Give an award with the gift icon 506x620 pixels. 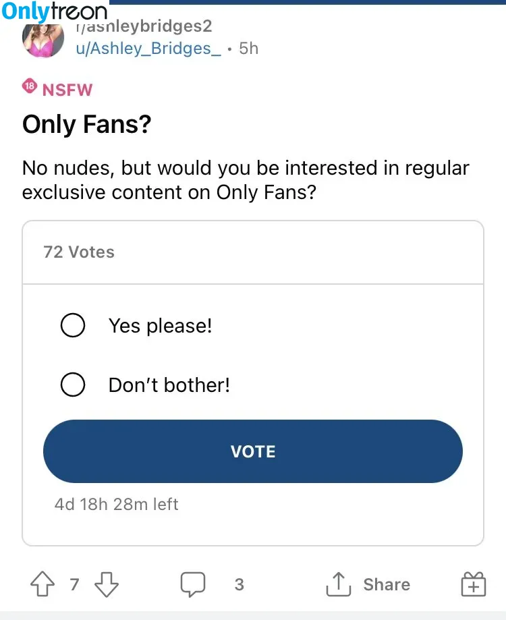click(473, 584)
